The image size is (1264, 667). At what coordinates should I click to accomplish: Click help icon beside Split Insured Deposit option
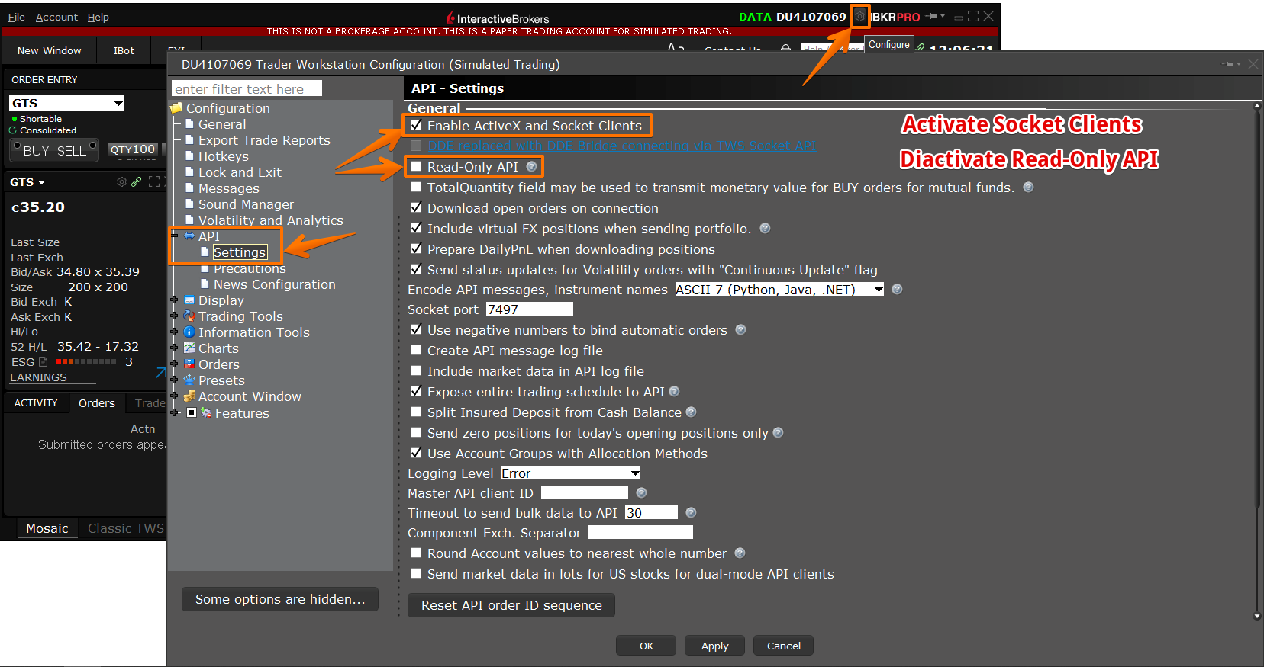point(691,412)
